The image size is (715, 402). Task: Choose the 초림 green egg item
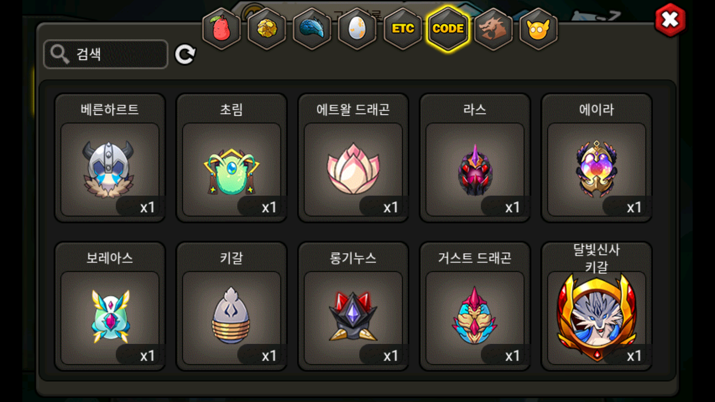[x=231, y=158]
